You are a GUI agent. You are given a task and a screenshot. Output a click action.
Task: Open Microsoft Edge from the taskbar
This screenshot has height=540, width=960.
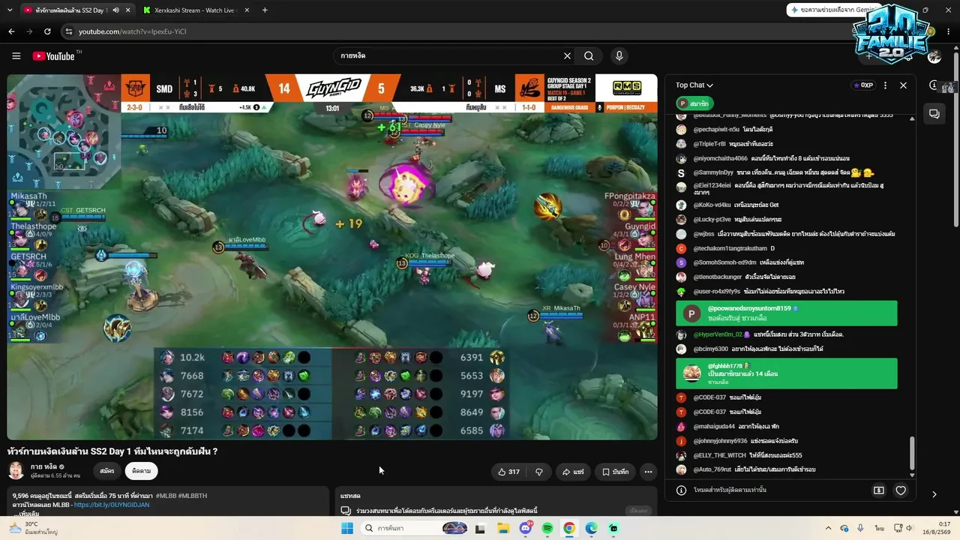[x=592, y=528]
